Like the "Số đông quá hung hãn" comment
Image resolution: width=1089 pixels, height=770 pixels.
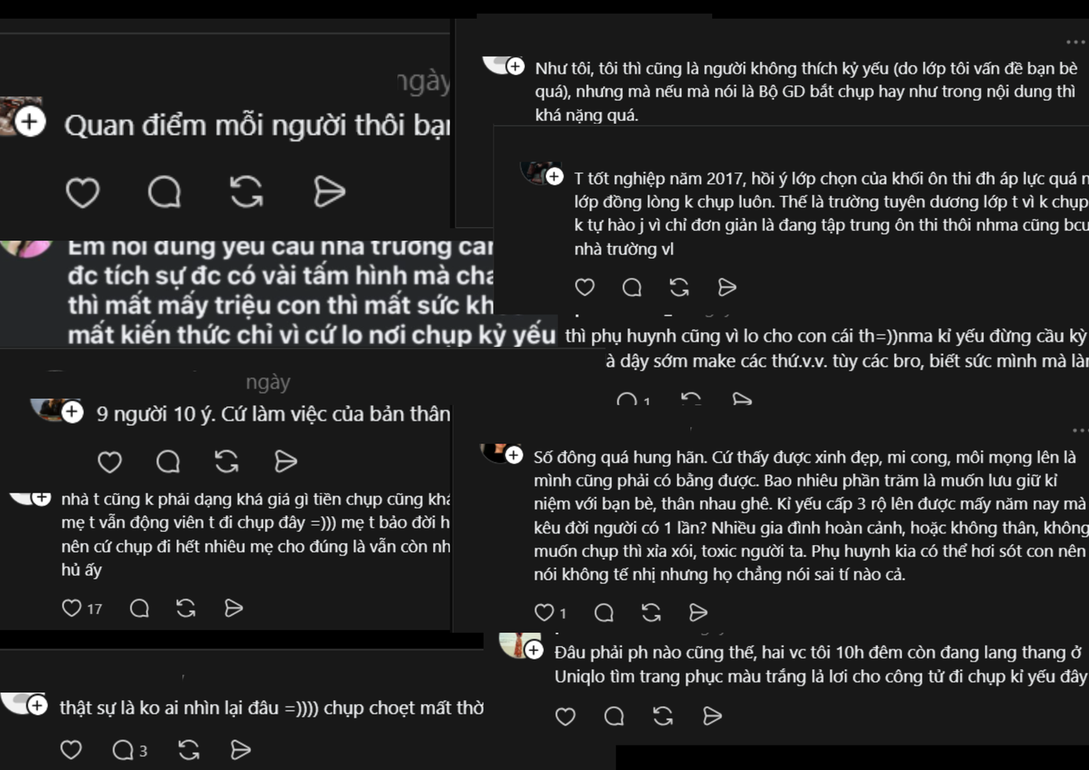coord(544,613)
